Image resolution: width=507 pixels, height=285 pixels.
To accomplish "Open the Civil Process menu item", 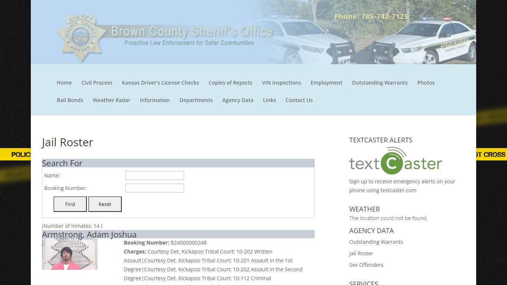I will [x=97, y=83].
